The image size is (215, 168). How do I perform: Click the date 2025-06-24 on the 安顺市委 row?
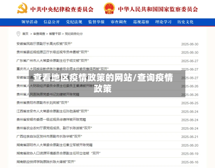[x=190, y=120]
